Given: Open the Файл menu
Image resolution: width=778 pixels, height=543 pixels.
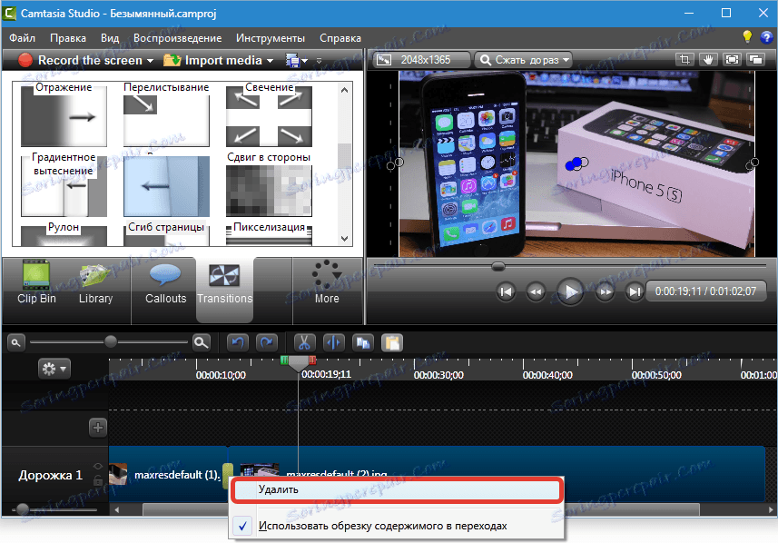Looking at the screenshot, I should click(22, 38).
